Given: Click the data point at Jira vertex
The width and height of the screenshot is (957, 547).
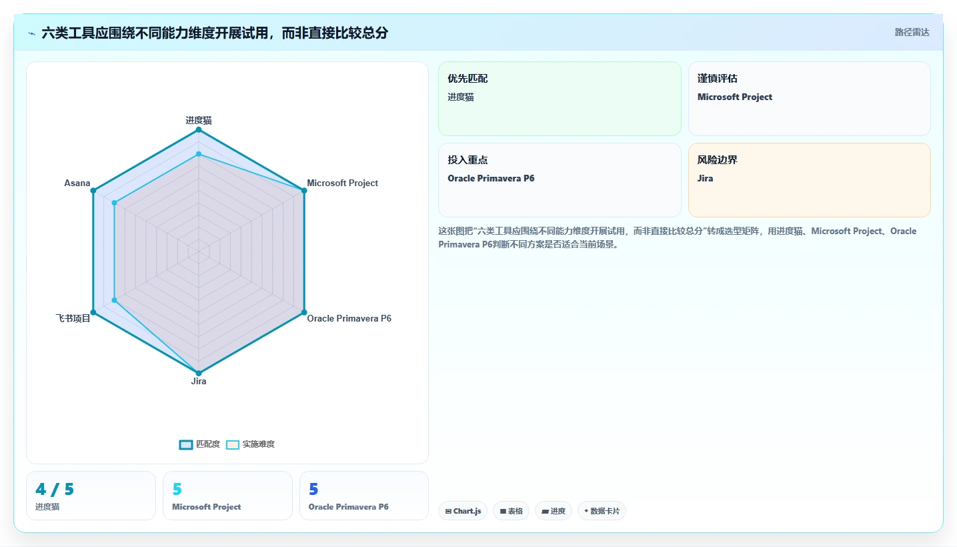Looking at the screenshot, I should [x=199, y=373].
